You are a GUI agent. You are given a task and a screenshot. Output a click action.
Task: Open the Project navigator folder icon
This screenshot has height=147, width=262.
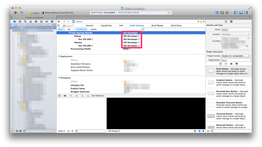pyautogui.click(x=14, y=22)
